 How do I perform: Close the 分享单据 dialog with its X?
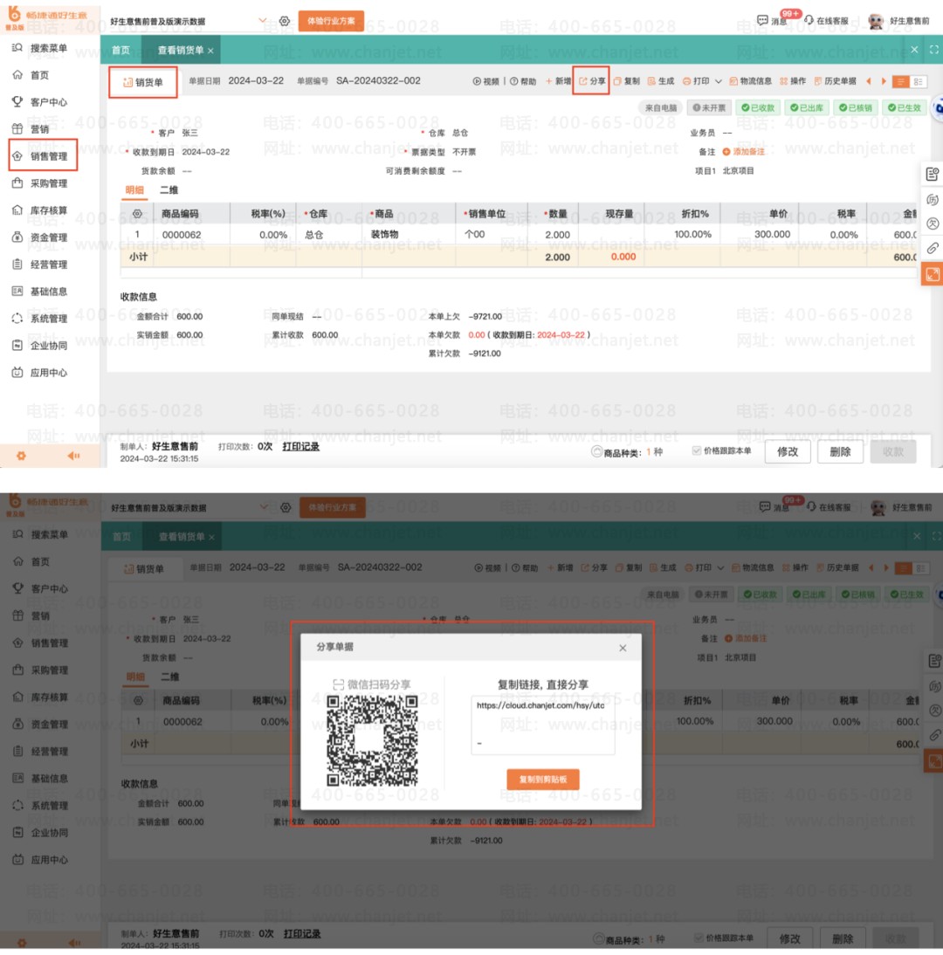[x=623, y=648]
